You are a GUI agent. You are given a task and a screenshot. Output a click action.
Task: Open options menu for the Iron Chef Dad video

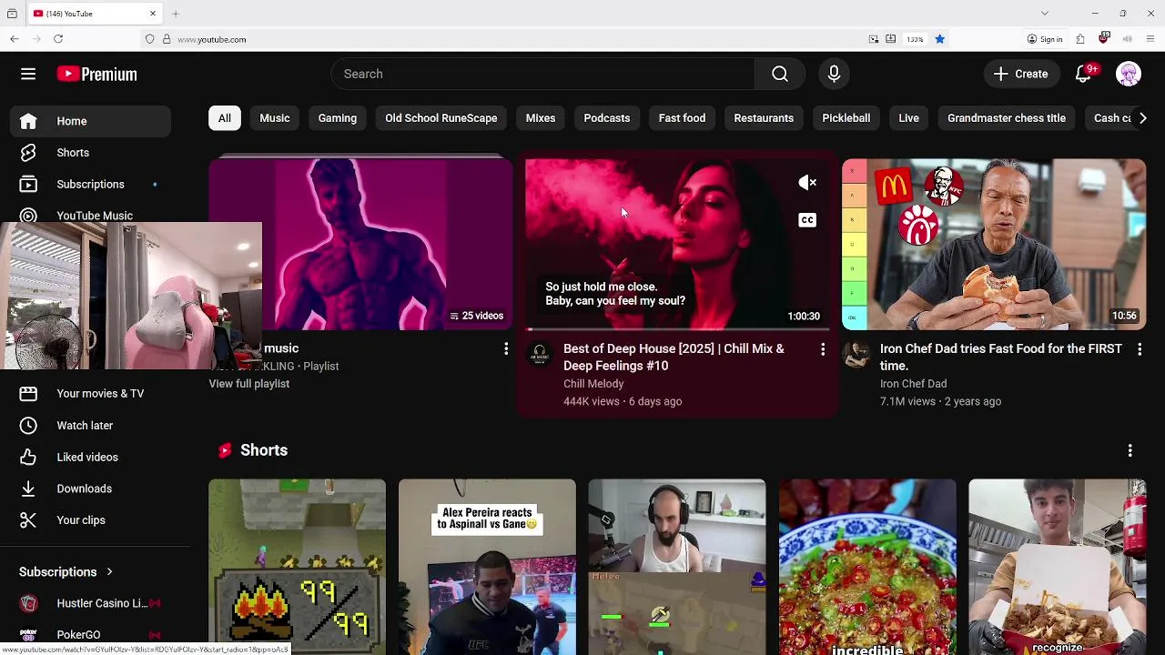click(1140, 349)
